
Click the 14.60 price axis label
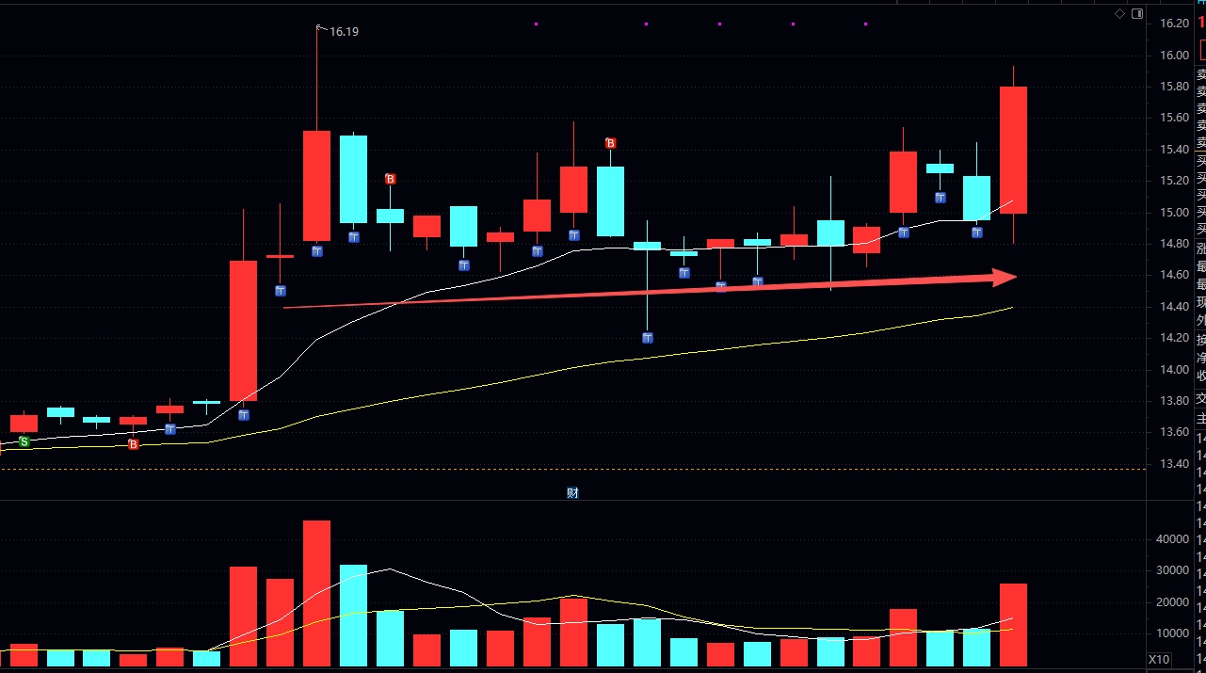point(1174,275)
